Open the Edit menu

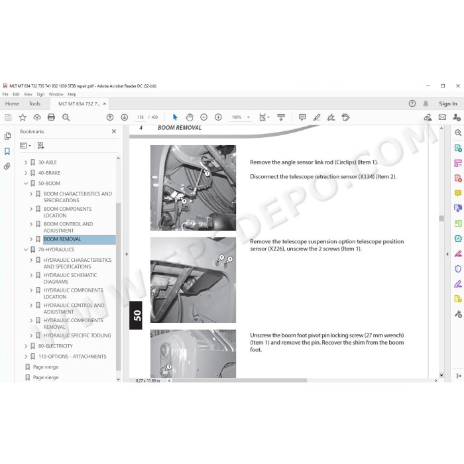pyautogui.click(x=16, y=94)
